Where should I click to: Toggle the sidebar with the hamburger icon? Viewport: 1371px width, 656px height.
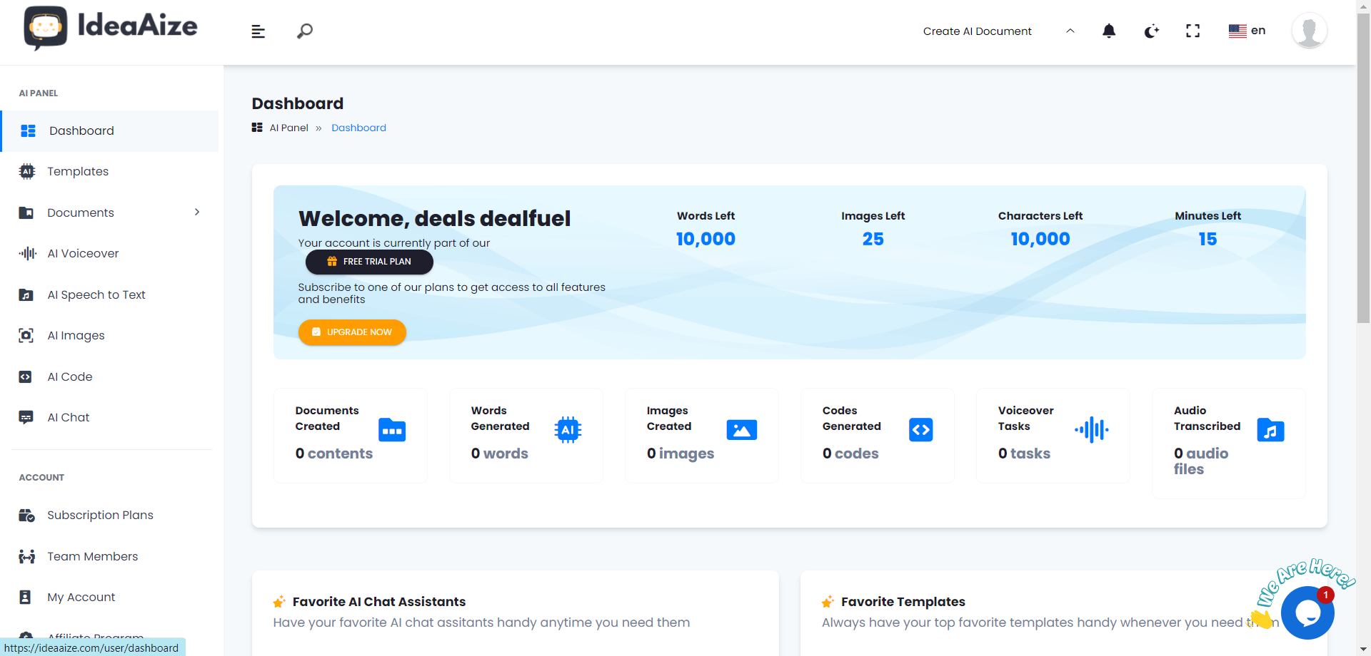(257, 31)
